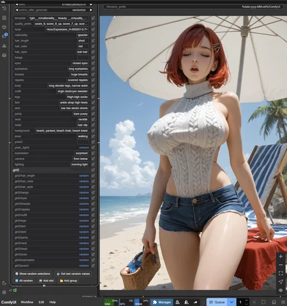Image resolution: width=287 pixels, height=306 pixels.
Task: Click the filename_prefix input field
Action: pyautogui.click(x=193, y=7)
